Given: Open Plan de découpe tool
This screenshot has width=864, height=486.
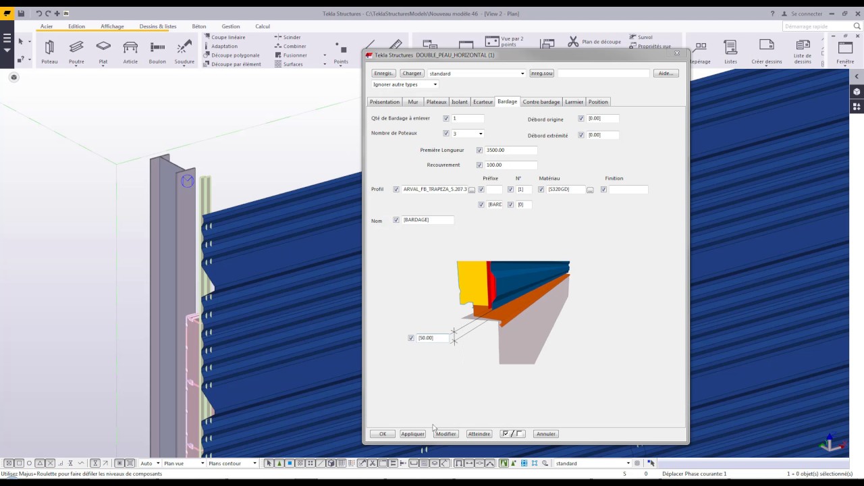Looking at the screenshot, I should (593, 42).
